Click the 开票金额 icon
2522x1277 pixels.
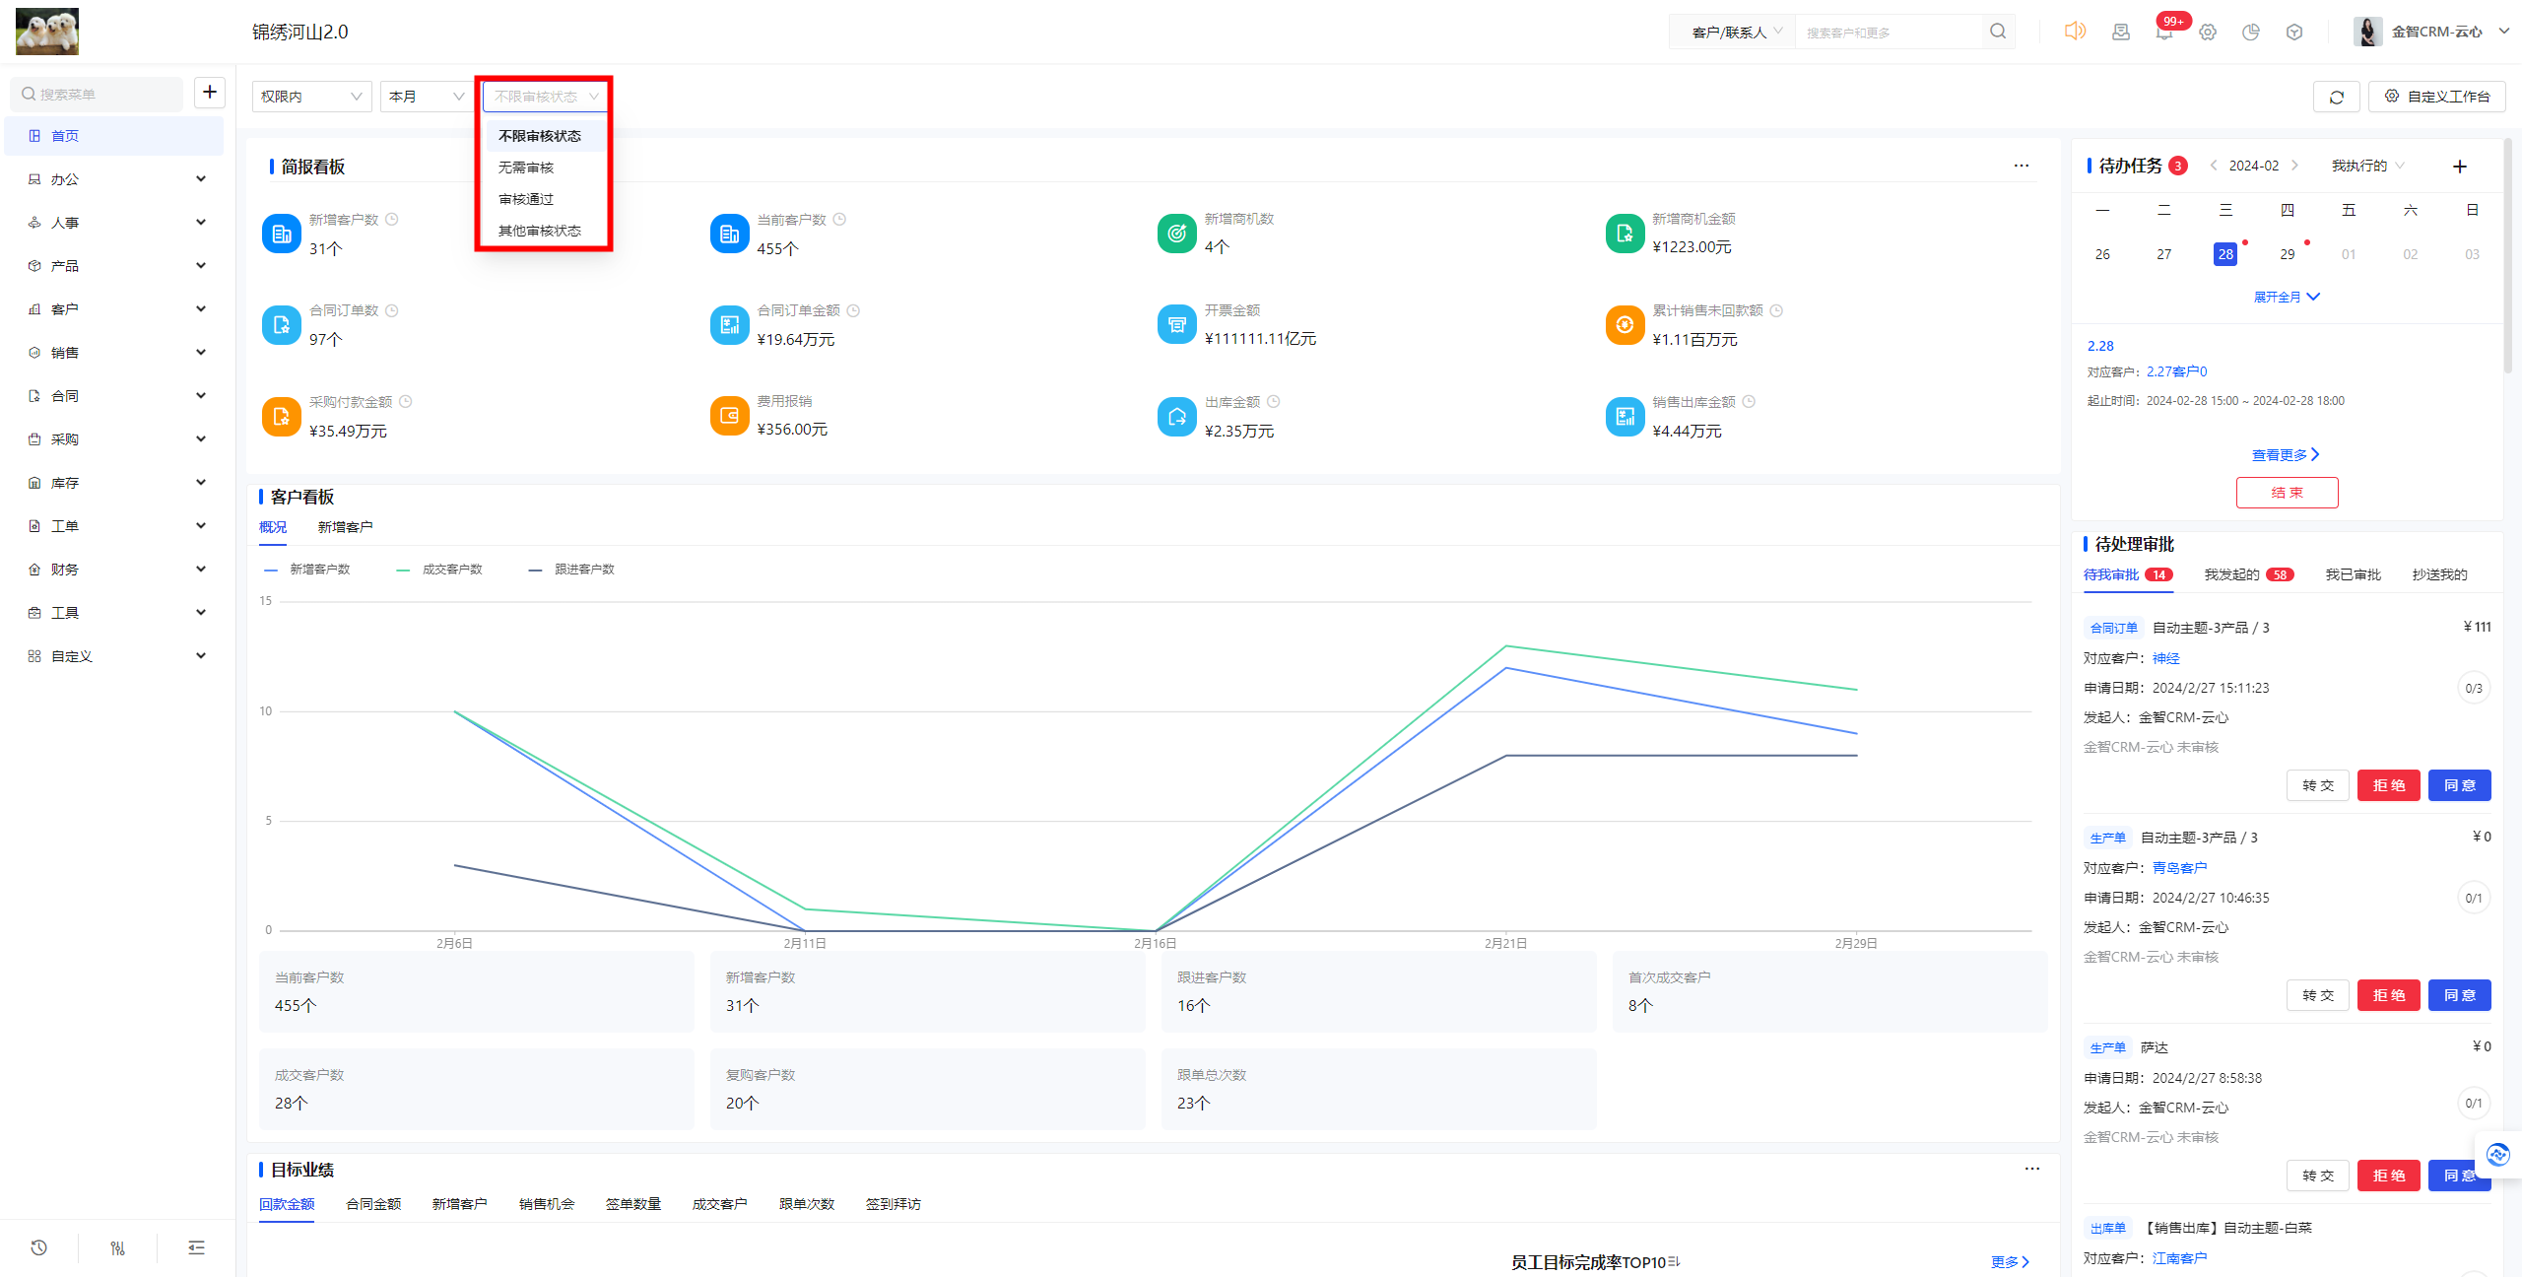pos(1177,325)
